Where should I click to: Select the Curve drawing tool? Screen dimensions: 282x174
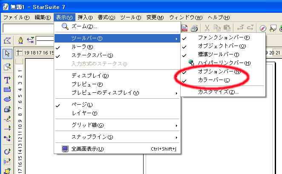point(7,119)
